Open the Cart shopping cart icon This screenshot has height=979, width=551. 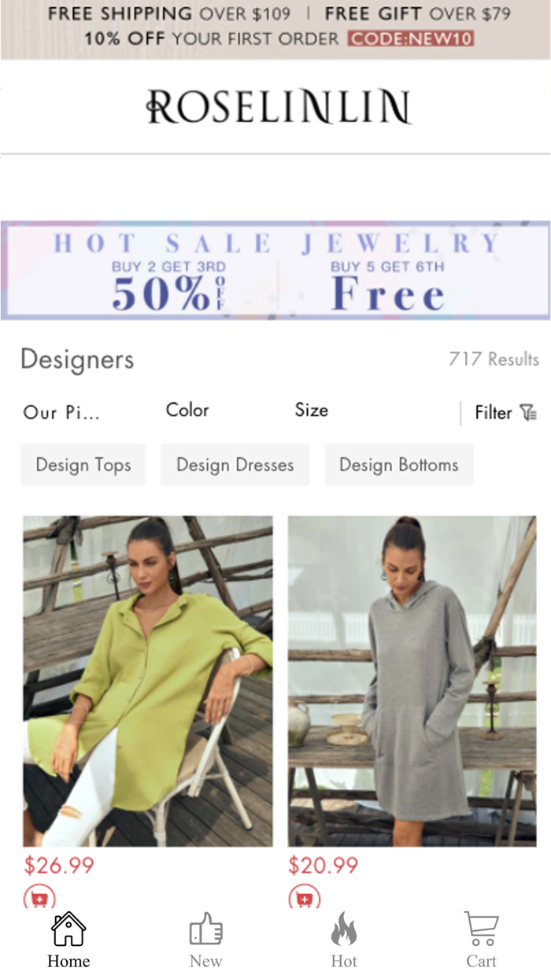481,929
